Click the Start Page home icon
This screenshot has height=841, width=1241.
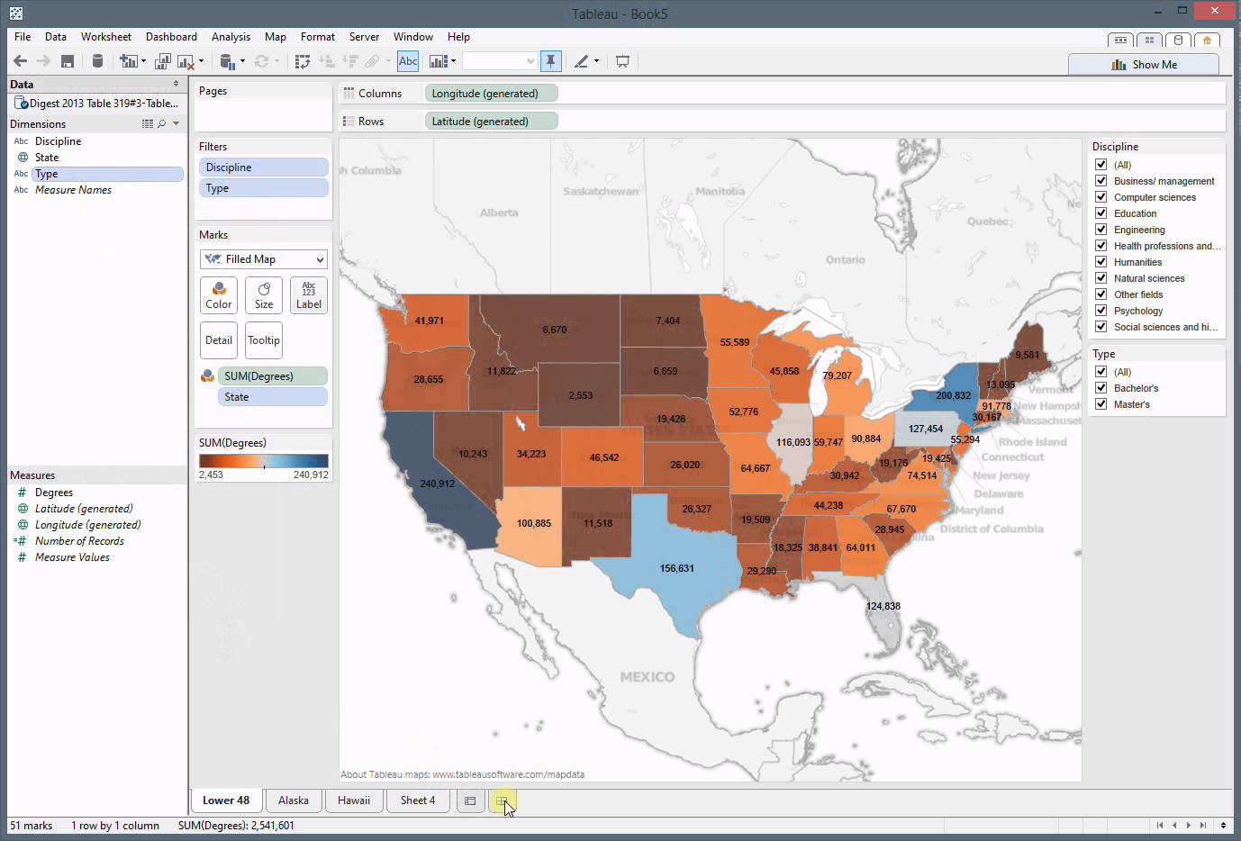1207,40
